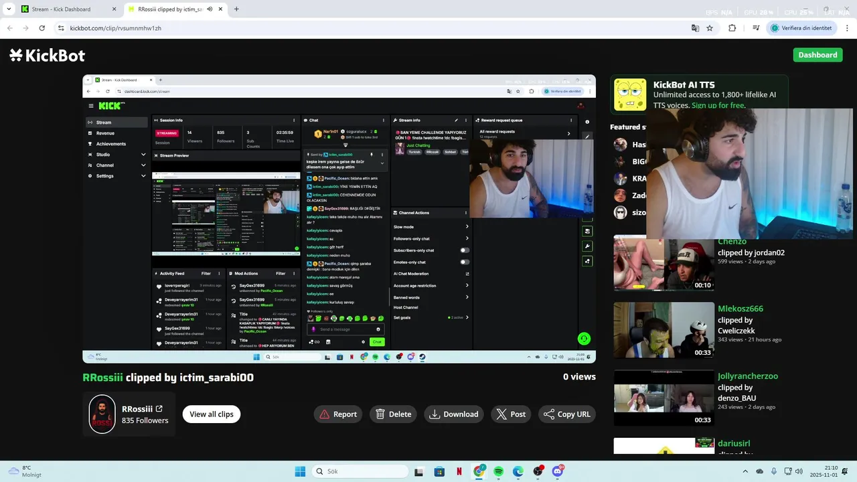Screen dimensions: 857x482
Task: Click the 835 Followers text
Action: coord(145,420)
